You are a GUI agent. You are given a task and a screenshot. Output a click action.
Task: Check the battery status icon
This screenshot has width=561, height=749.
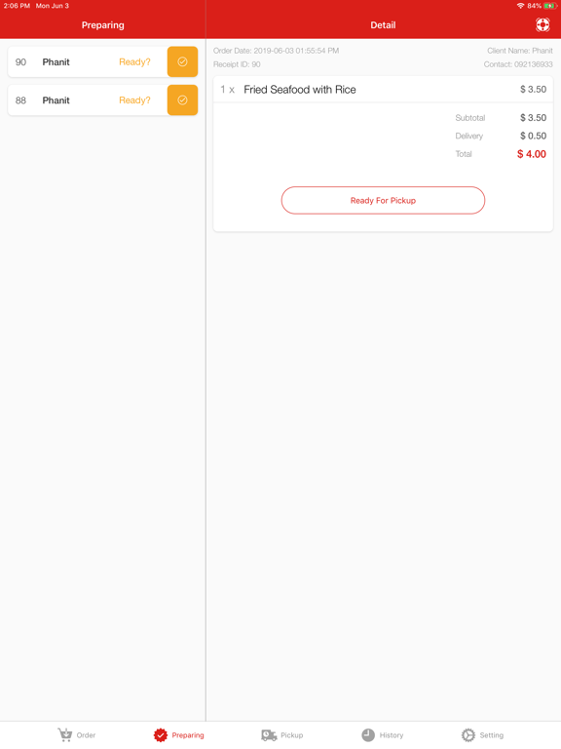click(x=550, y=6)
